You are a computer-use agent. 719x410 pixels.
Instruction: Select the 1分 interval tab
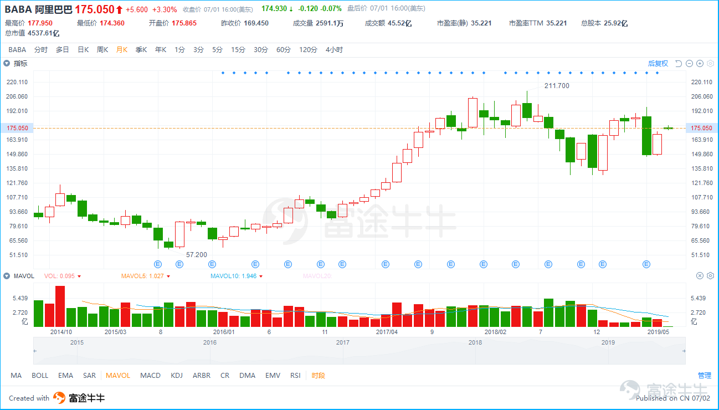click(179, 50)
